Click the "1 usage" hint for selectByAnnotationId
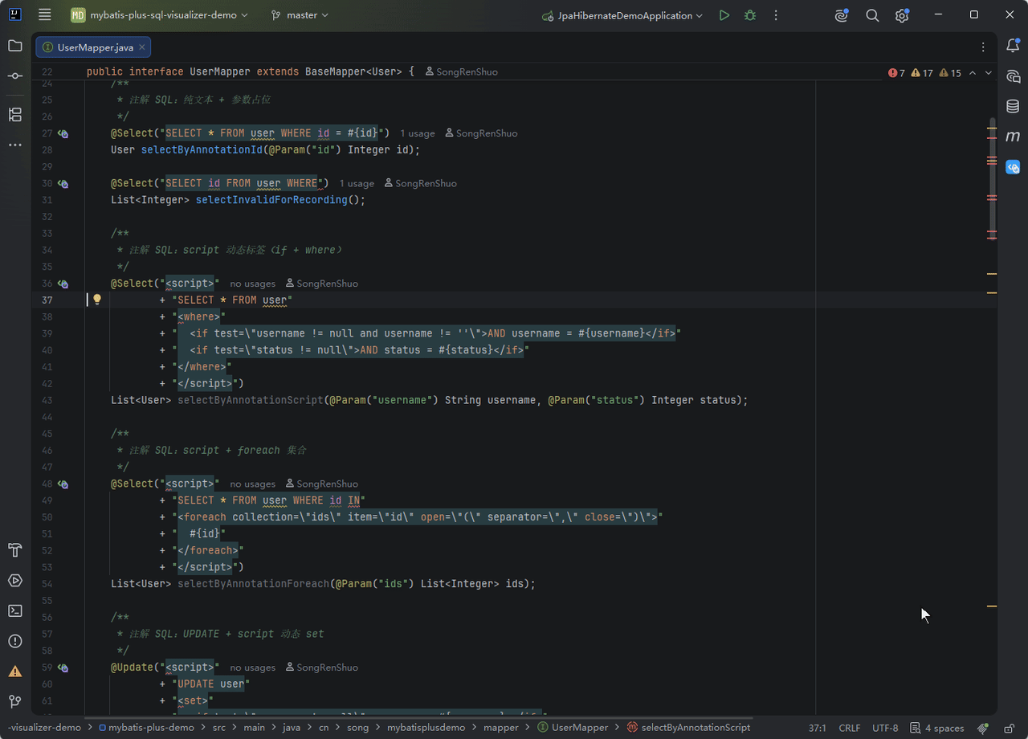The image size is (1028, 739). (x=418, y=133)
